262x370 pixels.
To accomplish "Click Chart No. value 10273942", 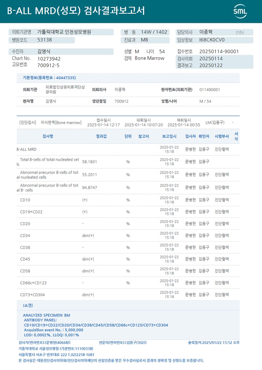I will coord(49,59).
